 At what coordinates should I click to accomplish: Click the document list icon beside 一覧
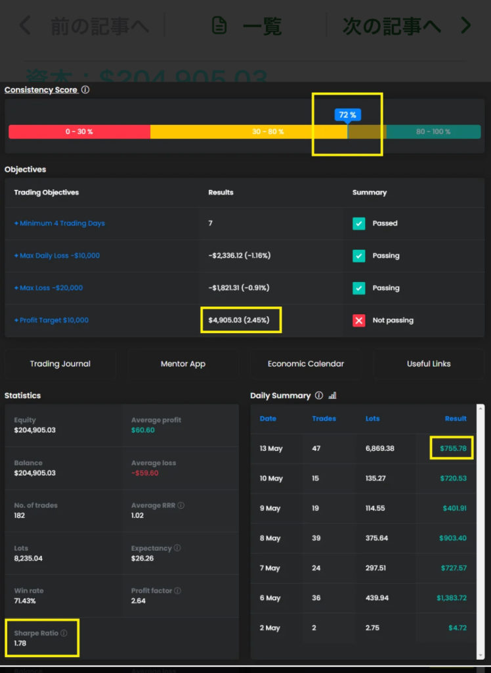[x=219, y=26]
